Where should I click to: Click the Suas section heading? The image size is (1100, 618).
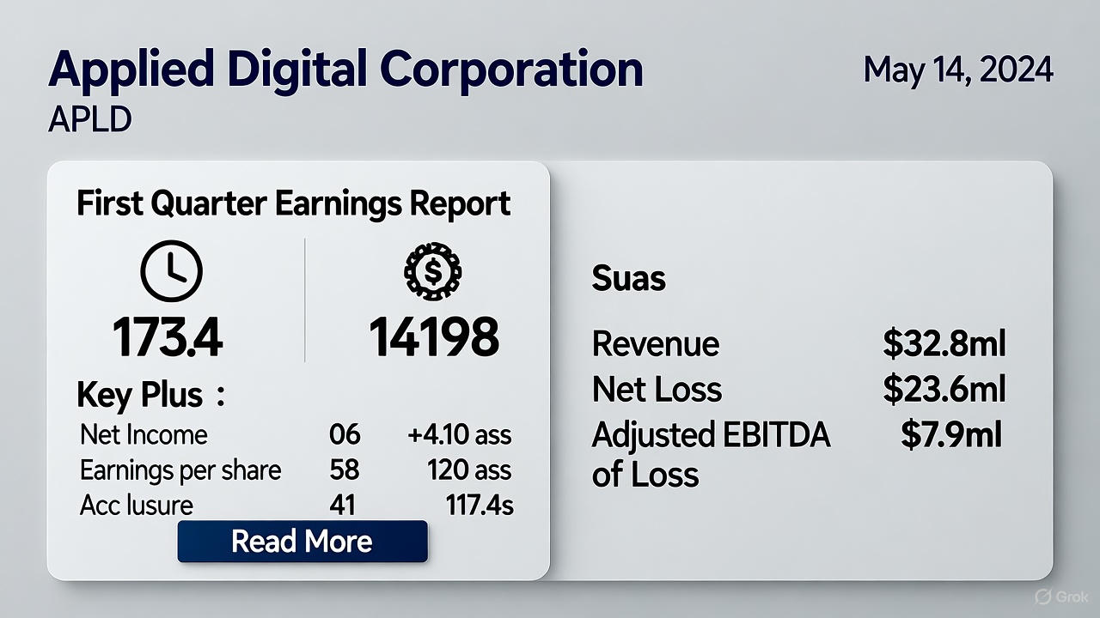(x=628, y=279)
